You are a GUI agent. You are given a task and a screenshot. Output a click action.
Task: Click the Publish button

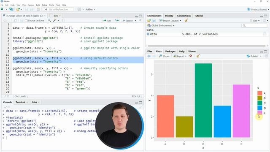pos(252,56)
